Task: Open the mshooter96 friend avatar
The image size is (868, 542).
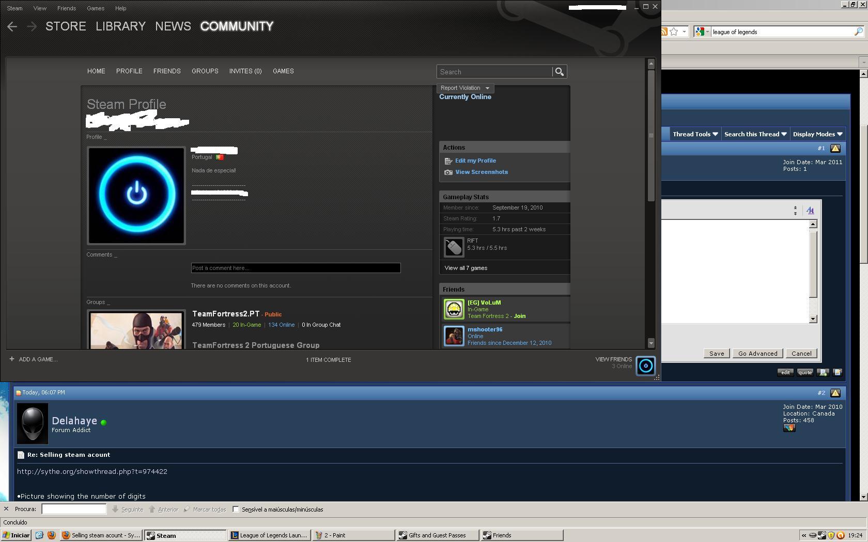Action: (454, 336)
